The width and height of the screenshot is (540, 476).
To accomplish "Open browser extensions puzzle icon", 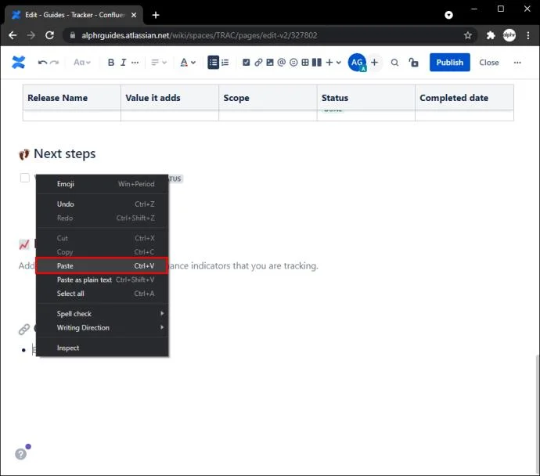I will pos(491,35).
